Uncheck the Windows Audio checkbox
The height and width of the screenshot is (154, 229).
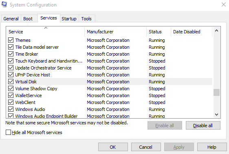(11, 109)
